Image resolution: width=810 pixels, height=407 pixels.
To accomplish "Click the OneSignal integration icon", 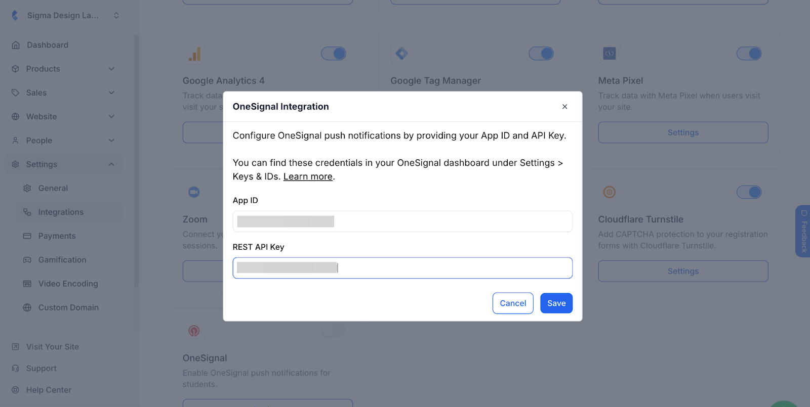I will click(194, 331).
